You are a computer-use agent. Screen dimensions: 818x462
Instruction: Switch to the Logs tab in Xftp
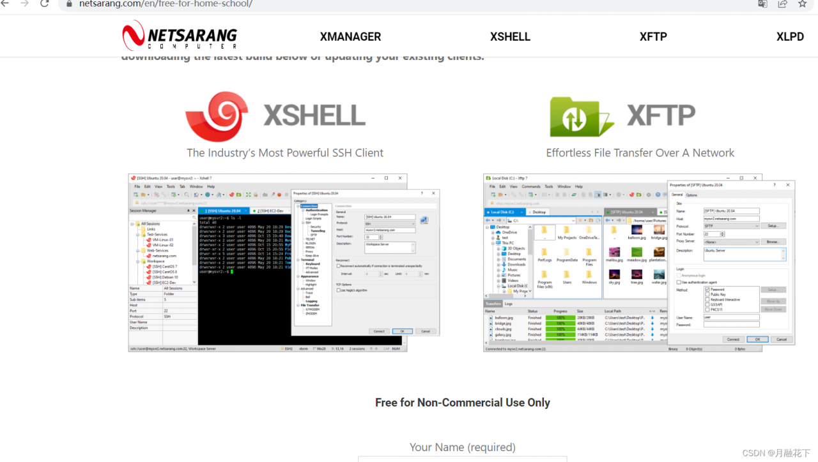coord(509,304)
